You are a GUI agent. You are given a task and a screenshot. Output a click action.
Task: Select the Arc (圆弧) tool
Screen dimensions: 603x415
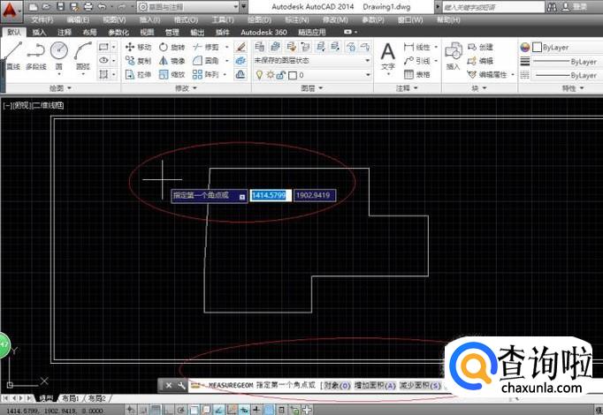point(82,55)
